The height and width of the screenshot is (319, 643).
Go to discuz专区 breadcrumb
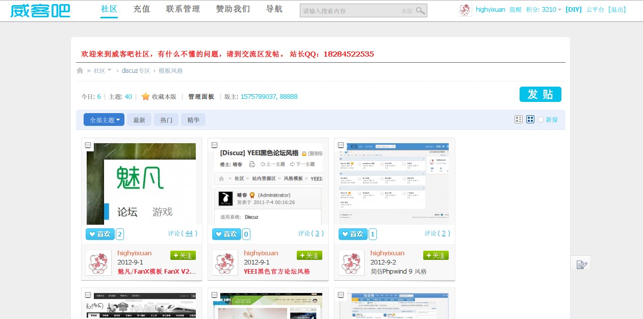tap(136, 70)
